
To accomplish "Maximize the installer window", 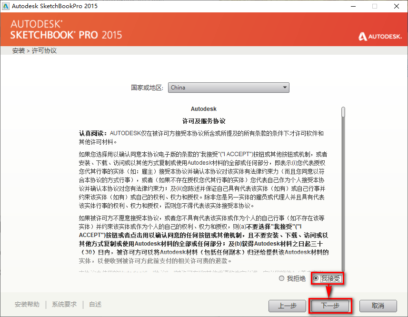I will (374, 6).
